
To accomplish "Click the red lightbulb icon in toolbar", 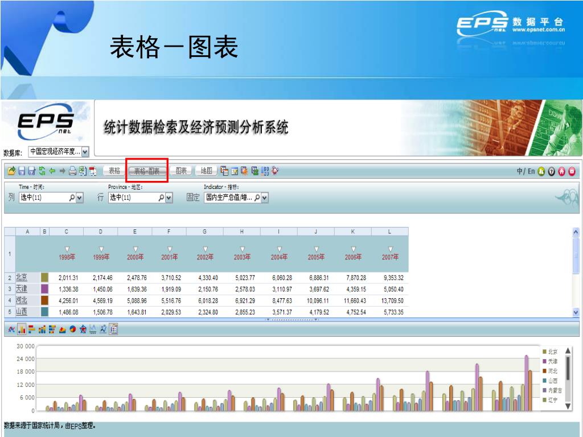I will tap(275, 171).
